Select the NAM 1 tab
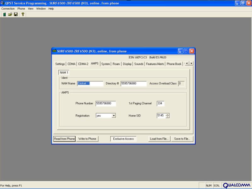252x189 pixels. tap(64, 72)
